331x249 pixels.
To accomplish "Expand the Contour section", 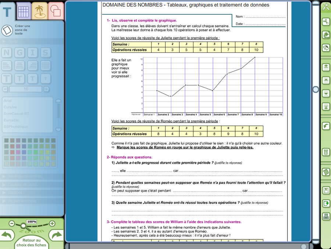I will pos(18,192).
